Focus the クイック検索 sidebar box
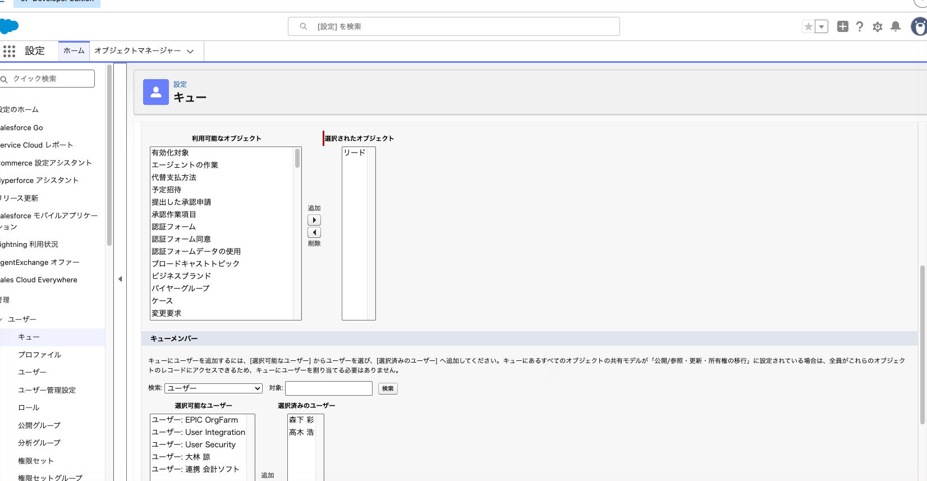 [x=47, y=79]
